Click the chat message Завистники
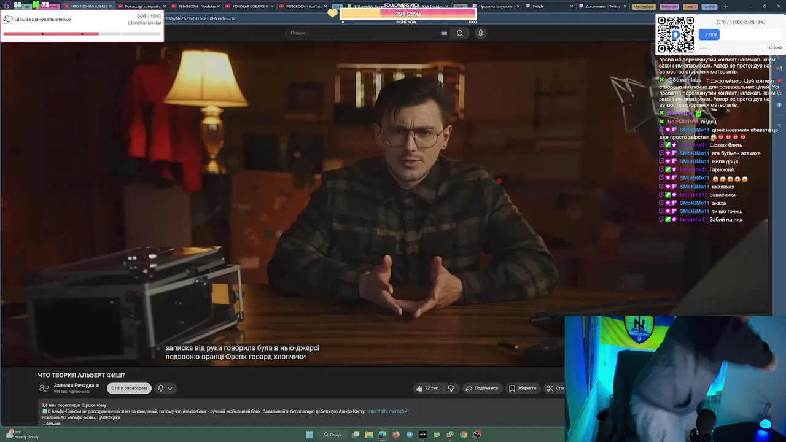The width and height of the screenshot is (786, 442). click(722, 195)
